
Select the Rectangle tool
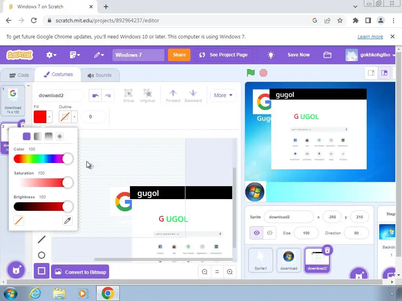point(42,271)
